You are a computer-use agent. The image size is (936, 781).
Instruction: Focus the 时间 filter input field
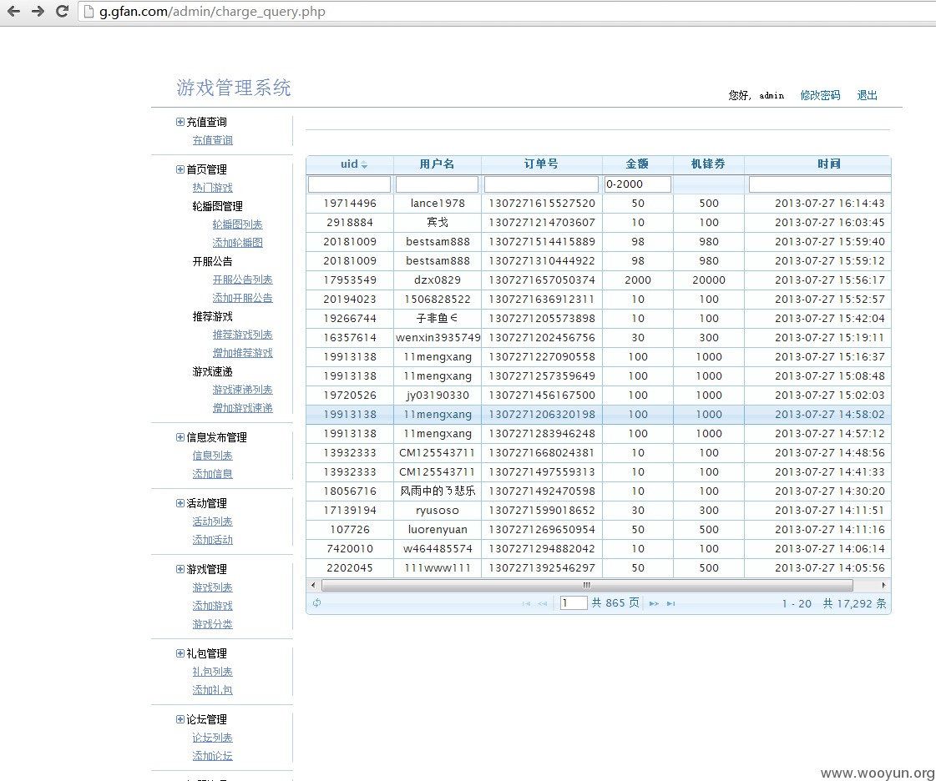point(820,184)
